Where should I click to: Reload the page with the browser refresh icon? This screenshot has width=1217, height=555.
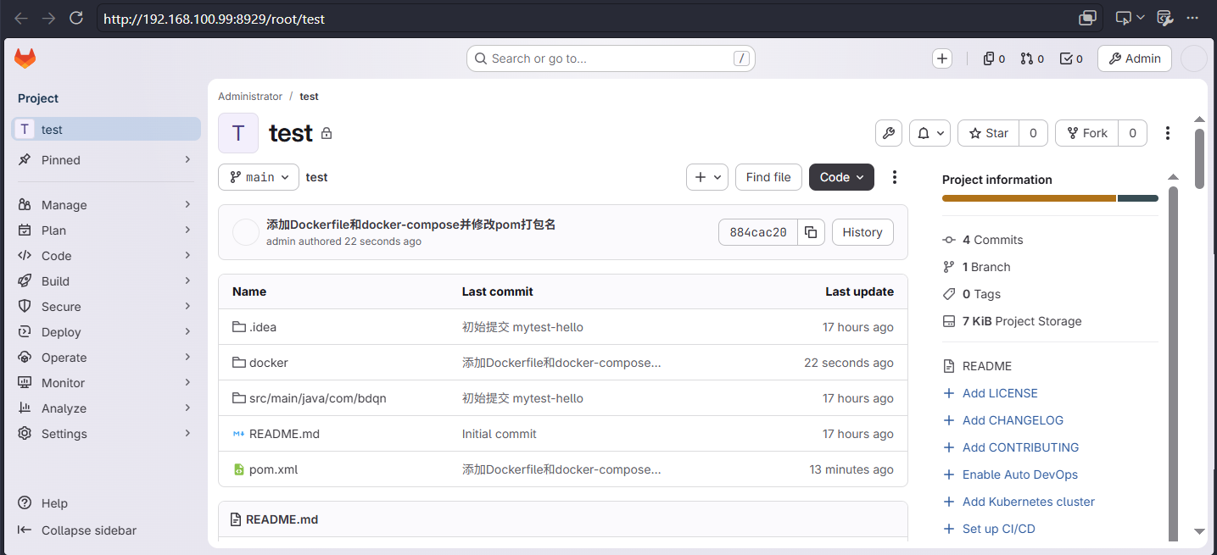75,18
